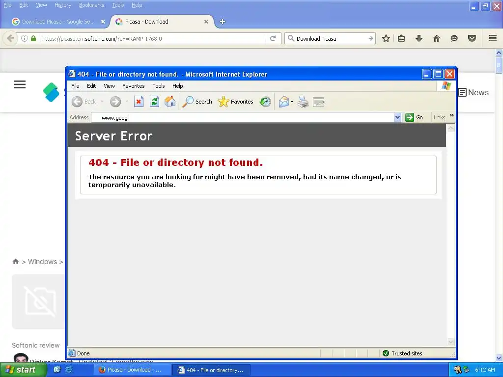Click the Firefox page scrollbar down arrow
This screenshot has width=503, height=377.
[x=499, y=358]
